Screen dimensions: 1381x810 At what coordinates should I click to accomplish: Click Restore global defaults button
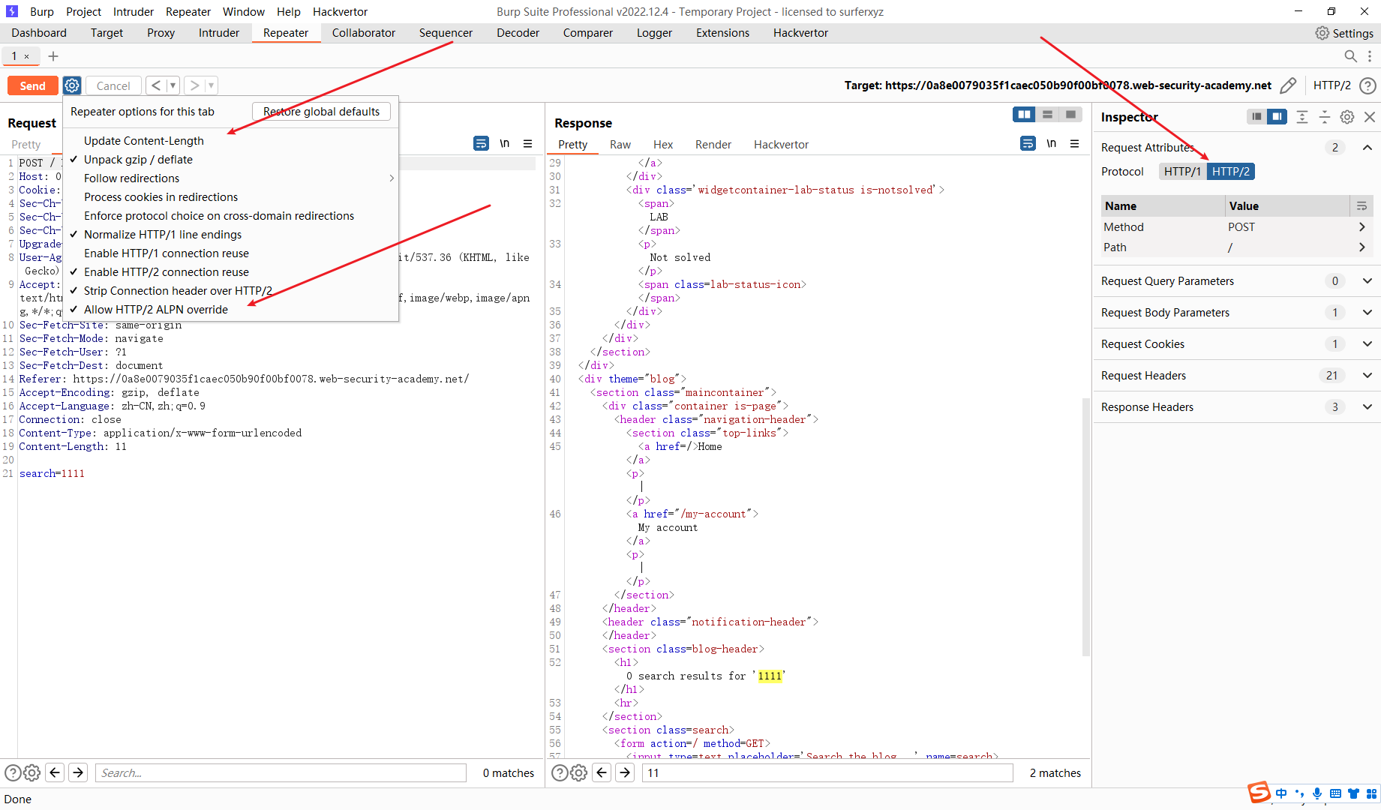[321, 111]
